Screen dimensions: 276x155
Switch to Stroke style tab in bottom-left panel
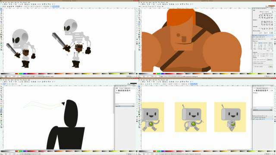pyautogui.click(x=127, y=88)
